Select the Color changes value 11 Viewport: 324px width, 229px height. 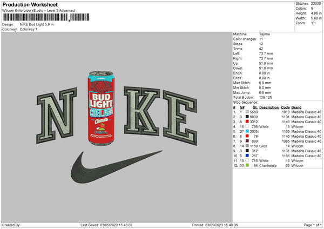(261, 39)
